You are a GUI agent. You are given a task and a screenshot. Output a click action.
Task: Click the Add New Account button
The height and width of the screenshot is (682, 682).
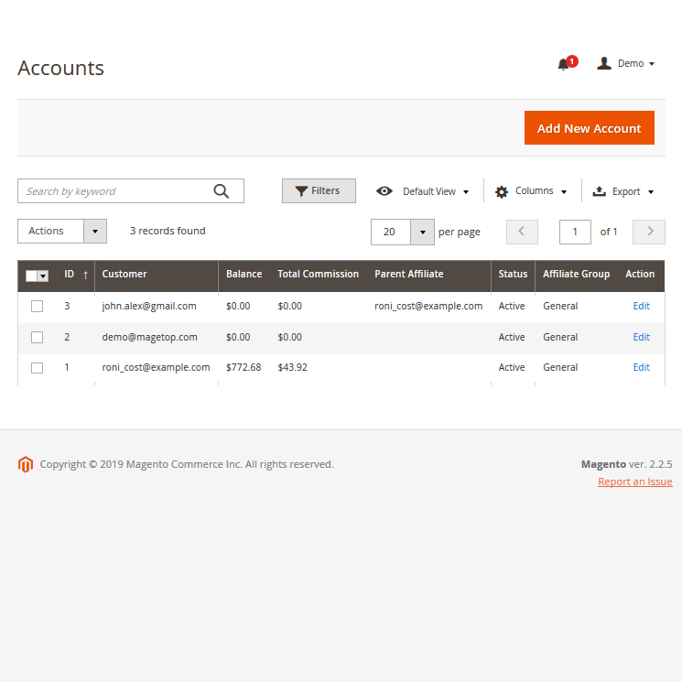[589, 128]
